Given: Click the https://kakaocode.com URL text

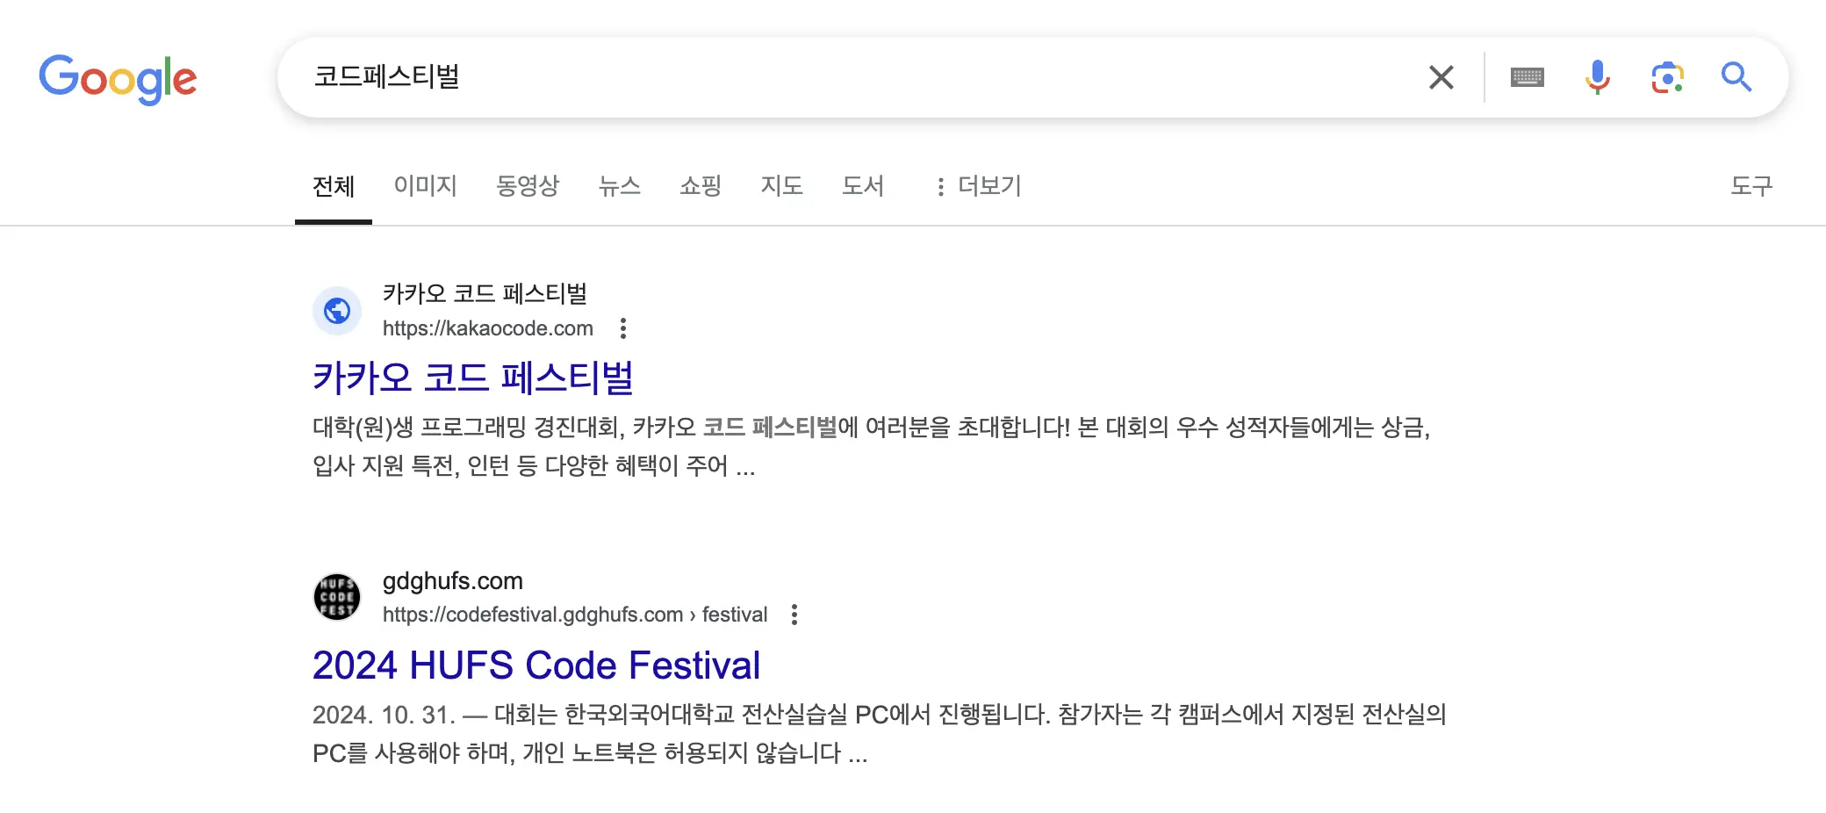Looking at the screenshot, I should (487, 327).
